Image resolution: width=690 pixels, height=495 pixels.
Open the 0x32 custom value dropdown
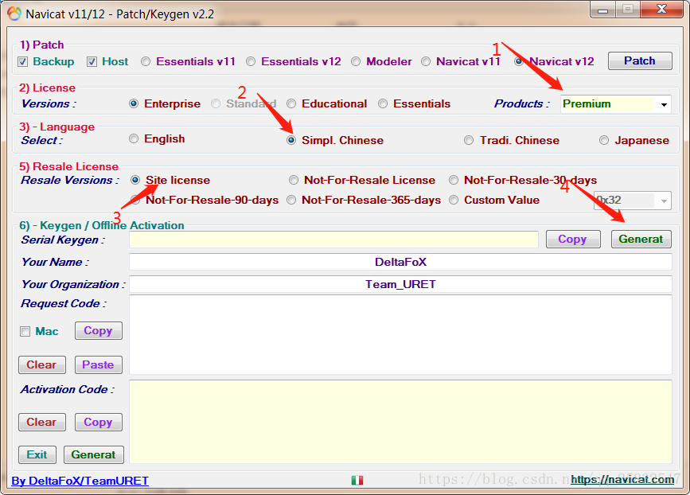(x=633, y=201)
